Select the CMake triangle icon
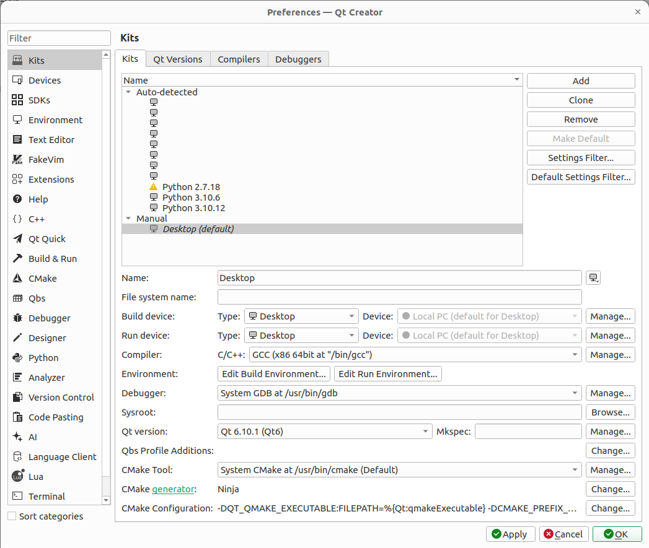Viewport: 649px width, 548px height. pos(17,279)
